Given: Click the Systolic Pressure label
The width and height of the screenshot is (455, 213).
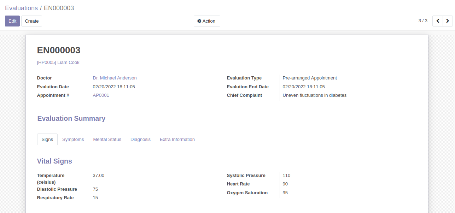Looking at the screenshot, I should click(246, 176).
